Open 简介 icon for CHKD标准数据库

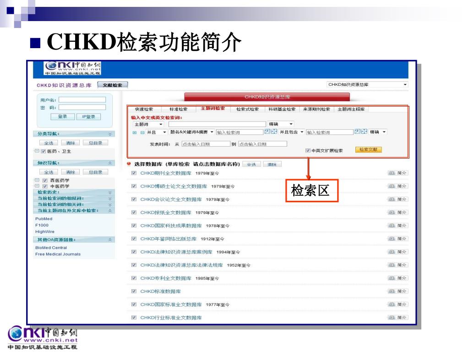tap(392, 291)
